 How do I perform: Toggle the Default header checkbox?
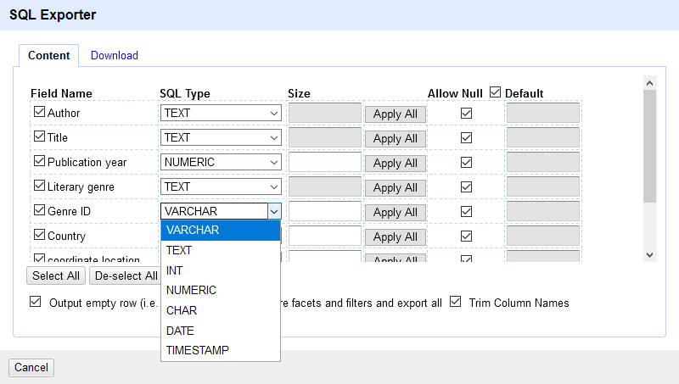(x=496, y=92)
